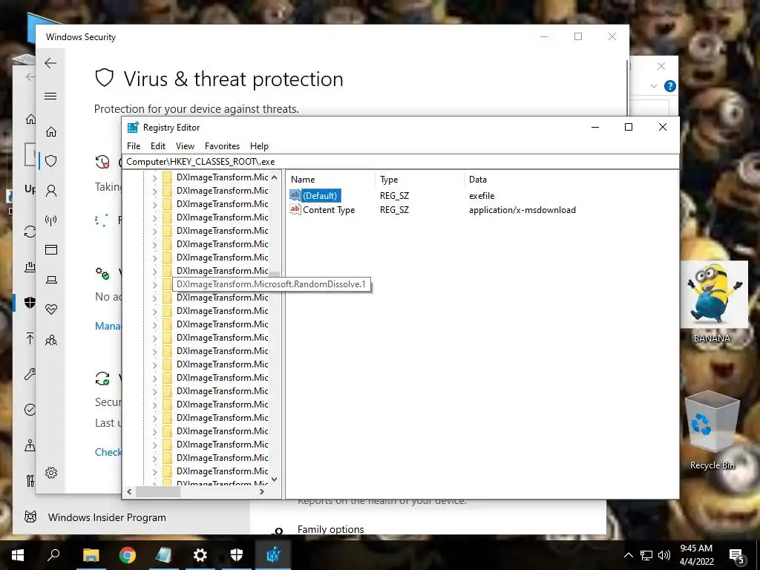
Task: Open Windows Security hamburger navigation menu
Action: [x=50, y=96]
